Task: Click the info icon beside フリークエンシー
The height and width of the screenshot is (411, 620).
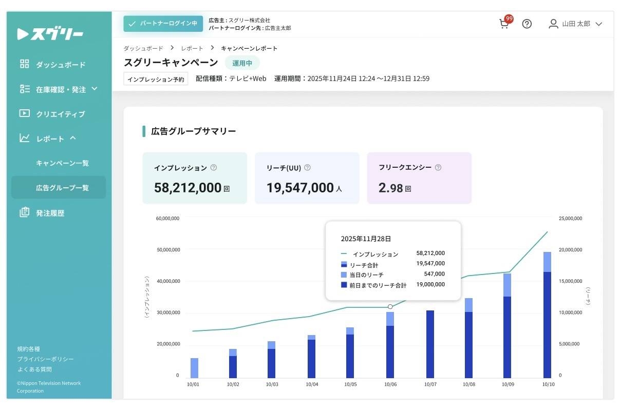Action: (x=438, y=167)
